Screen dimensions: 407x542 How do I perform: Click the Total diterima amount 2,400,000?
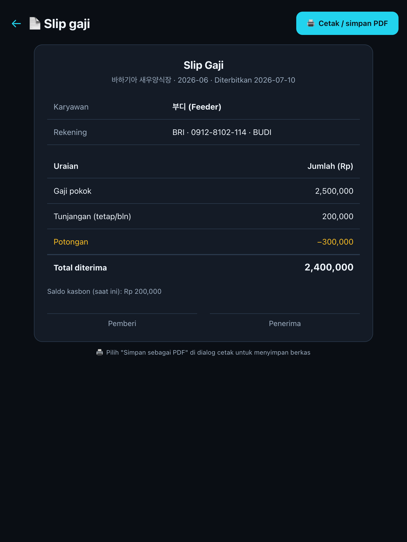[x=329, y=267]
